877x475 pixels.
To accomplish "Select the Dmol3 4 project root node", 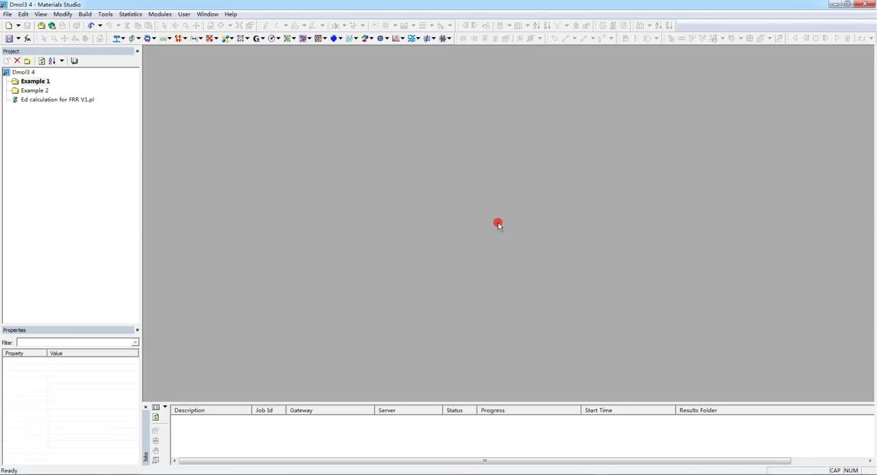I will click(23, 72).
